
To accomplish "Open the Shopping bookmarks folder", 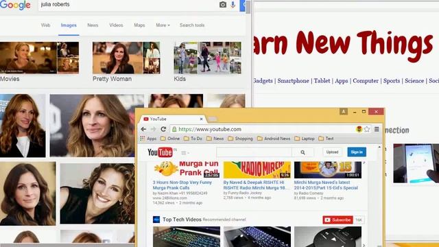I will coord(240,139).
